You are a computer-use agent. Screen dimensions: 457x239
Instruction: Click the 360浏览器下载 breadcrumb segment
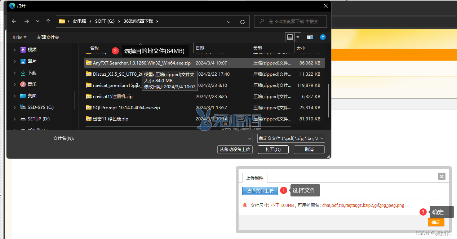[x=138, y=21]
